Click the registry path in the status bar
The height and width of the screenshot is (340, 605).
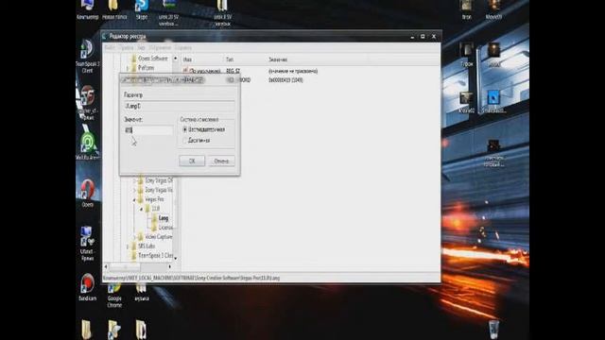[x=191, y=278]
